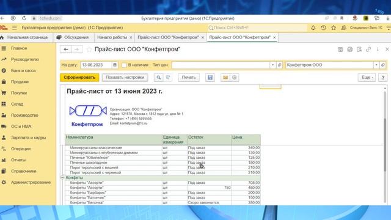Open the Справочники section
The image size is (391, 220).
point(24,171)
